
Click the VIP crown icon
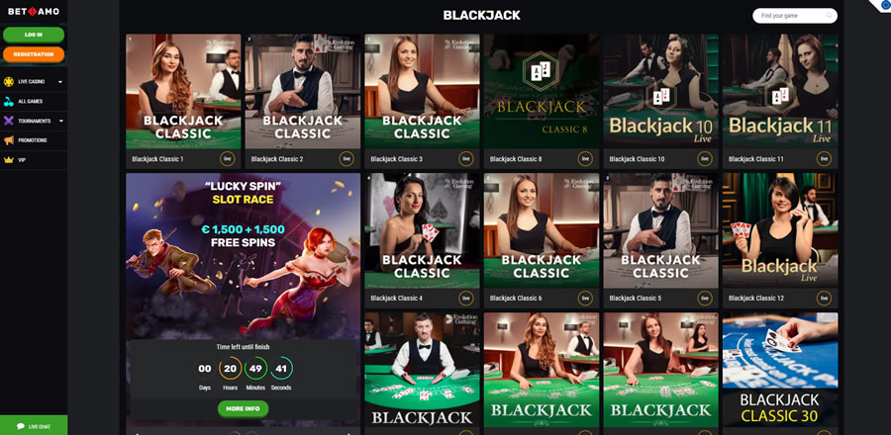click(x=9, y=160)
